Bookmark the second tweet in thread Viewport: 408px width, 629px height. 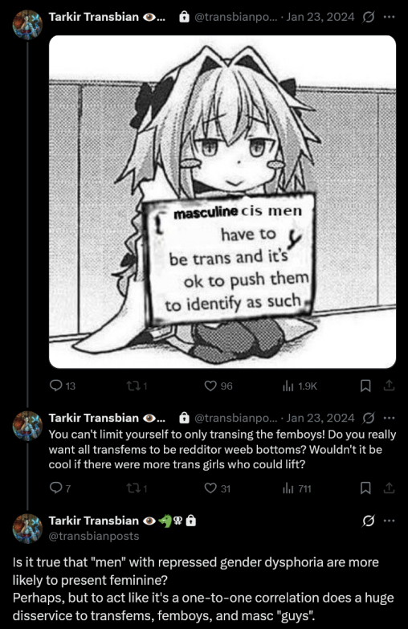click(365, 488)
